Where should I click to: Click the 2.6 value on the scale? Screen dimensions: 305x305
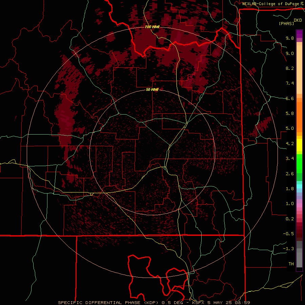[290, 174]
